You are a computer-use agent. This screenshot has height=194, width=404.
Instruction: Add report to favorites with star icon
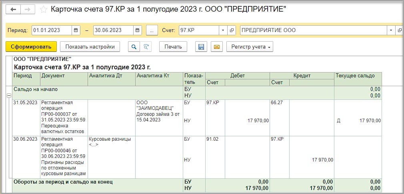point(44,10)
